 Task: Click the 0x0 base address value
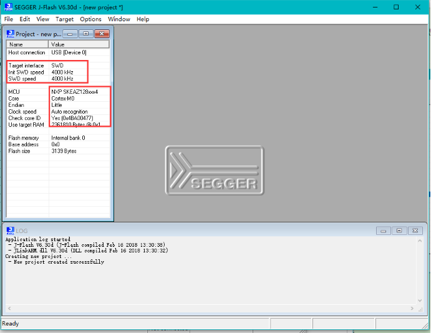[56, 144]
